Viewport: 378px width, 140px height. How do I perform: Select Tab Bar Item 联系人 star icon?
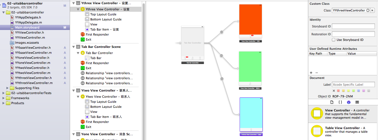click(x=87, y=117)
